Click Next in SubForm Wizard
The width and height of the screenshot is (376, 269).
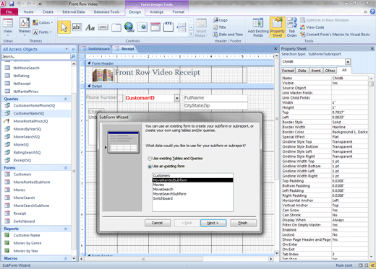[x=213, y=223]
